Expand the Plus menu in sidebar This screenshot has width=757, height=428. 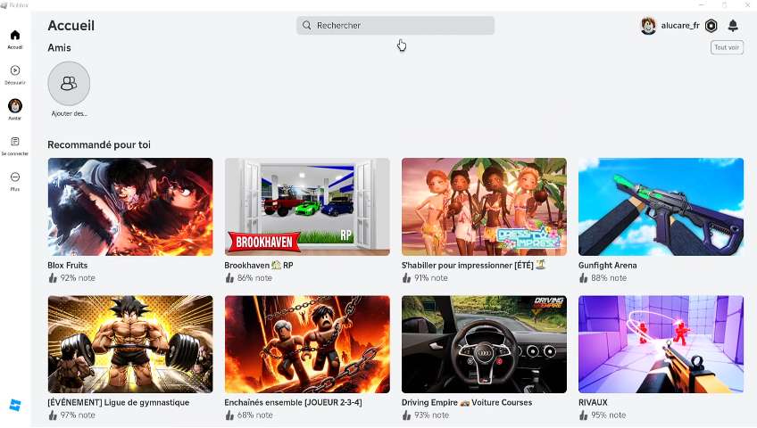[x=14, y=177]
